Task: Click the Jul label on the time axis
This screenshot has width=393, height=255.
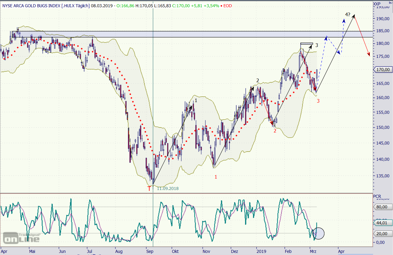Action: [89, 251]
